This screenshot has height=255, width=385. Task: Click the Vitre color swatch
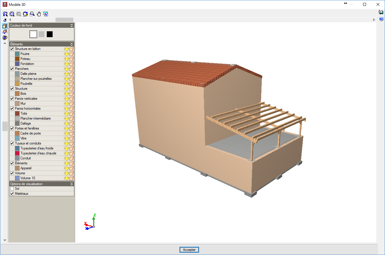(17, 138)
